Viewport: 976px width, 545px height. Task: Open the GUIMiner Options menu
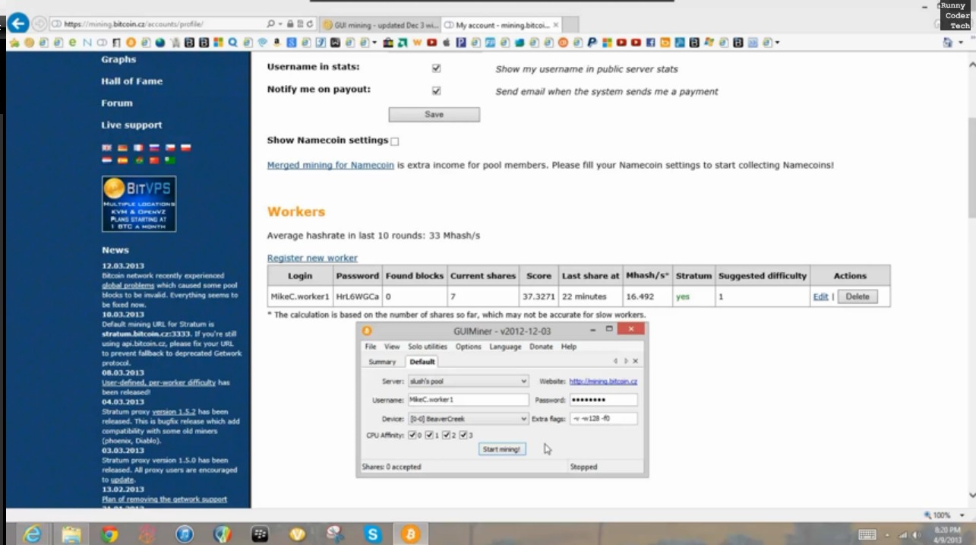468,347
